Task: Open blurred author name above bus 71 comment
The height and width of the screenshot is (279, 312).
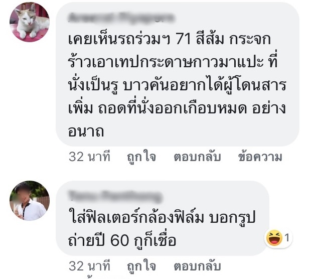Action: (121, 18)
